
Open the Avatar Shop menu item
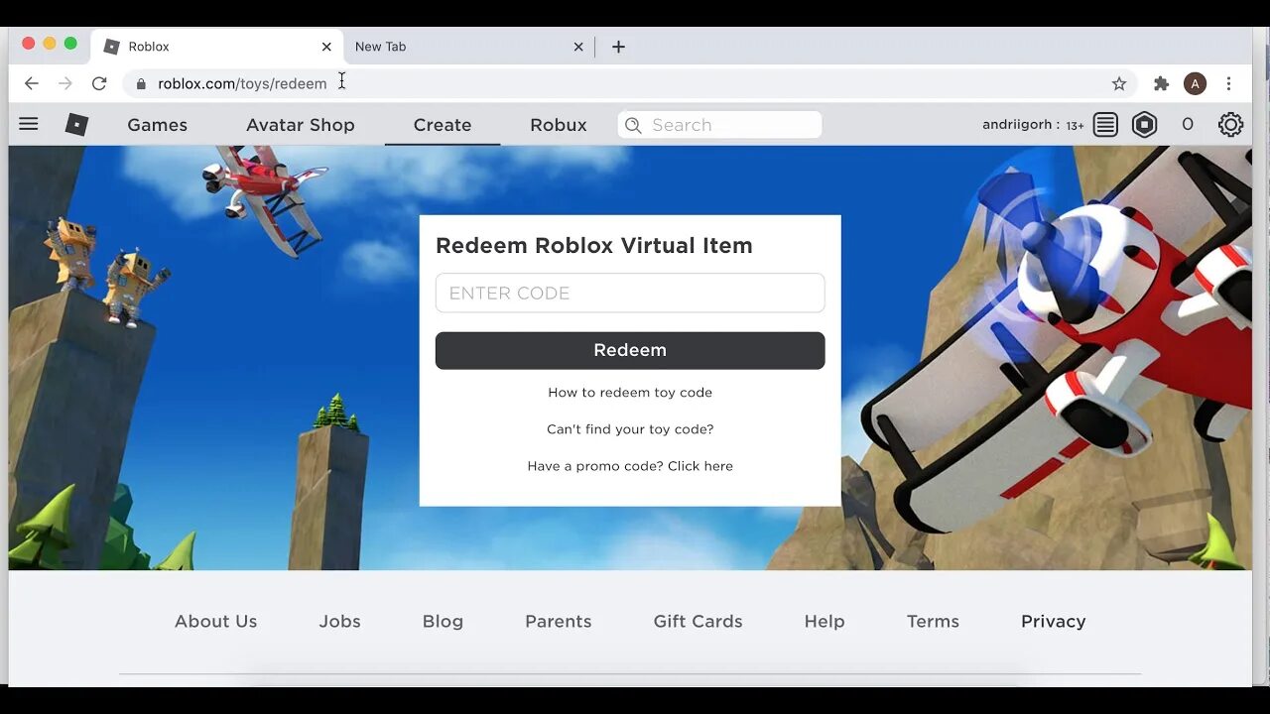tap(301, 125)
